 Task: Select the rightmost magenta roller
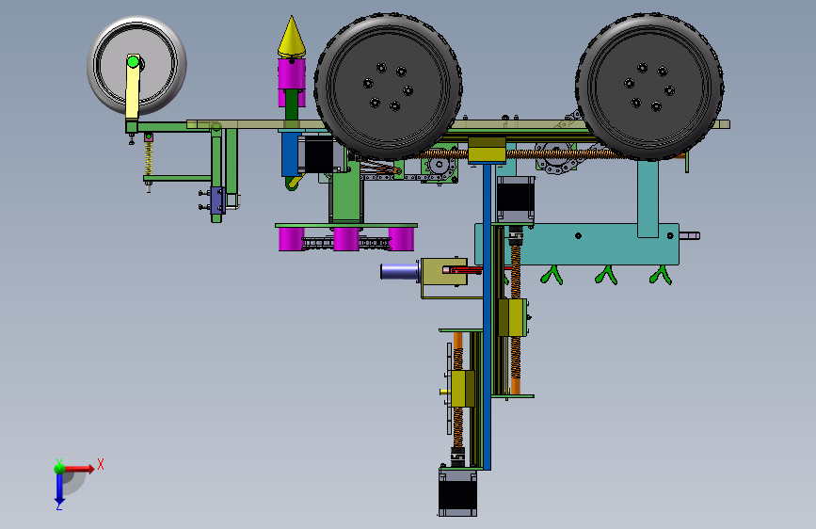402,239
